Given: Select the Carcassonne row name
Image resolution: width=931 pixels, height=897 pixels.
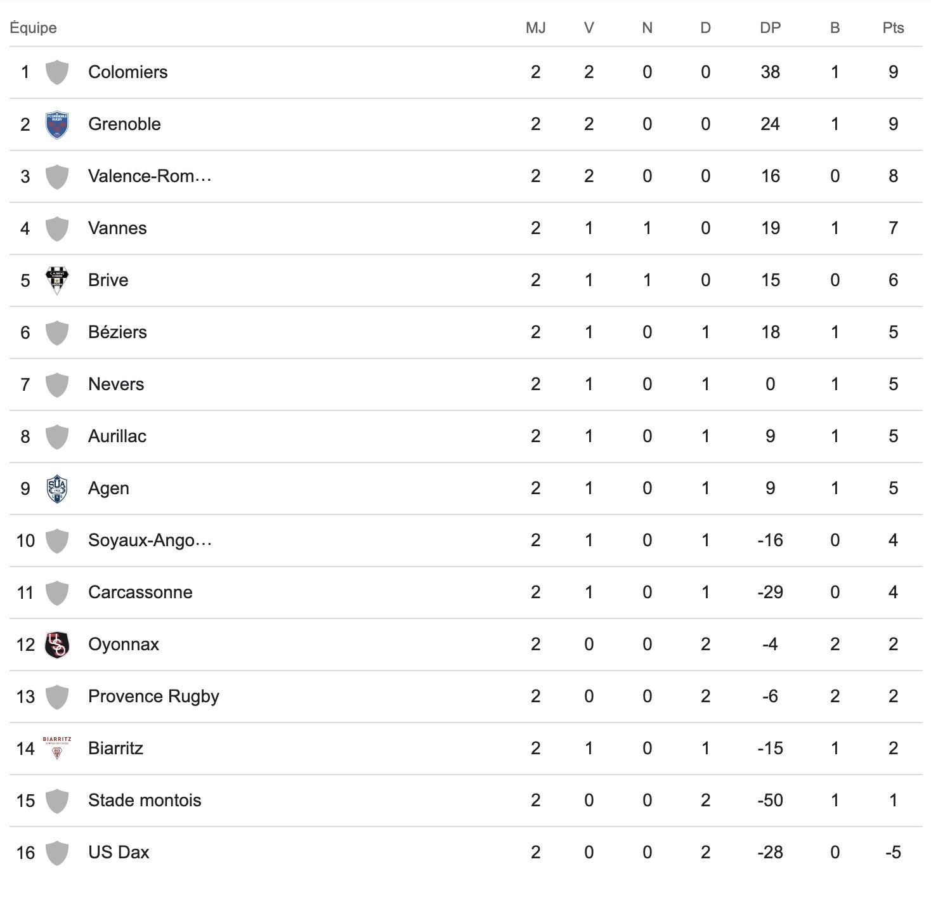Looking at the screenshot, I should pyautogui.click(x=140, y=593).
